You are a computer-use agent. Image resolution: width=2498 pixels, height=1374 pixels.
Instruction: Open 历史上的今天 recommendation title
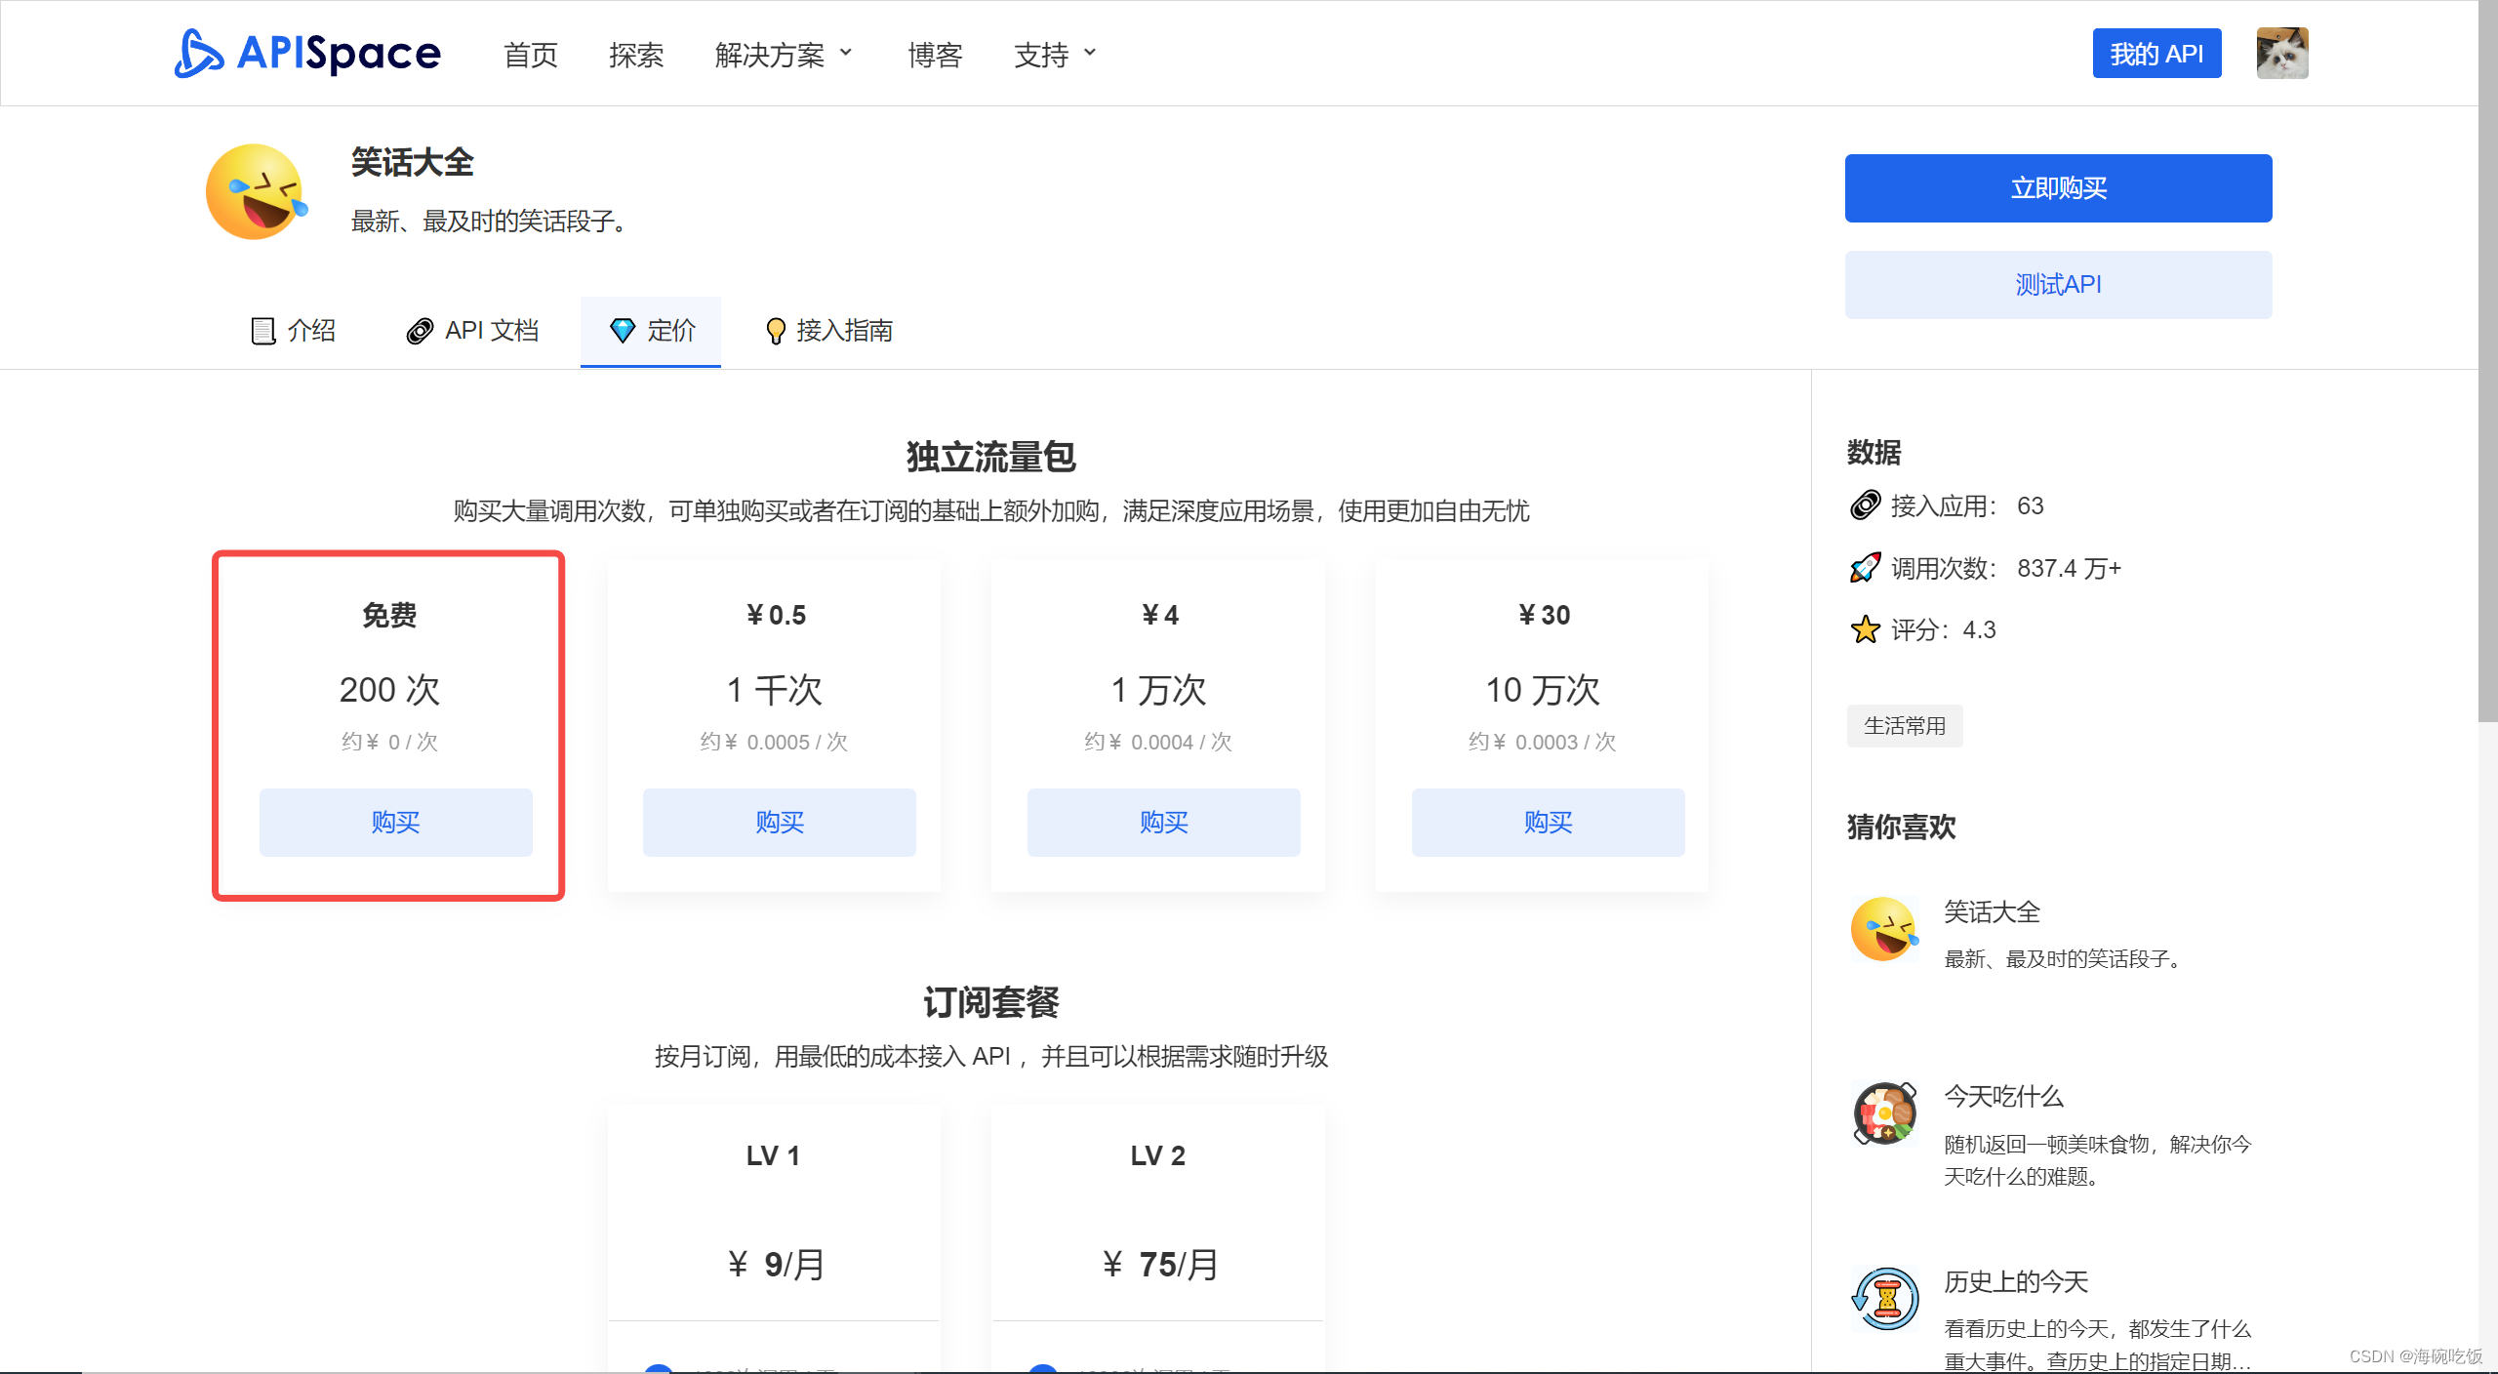click(x=2016, y=1281)
